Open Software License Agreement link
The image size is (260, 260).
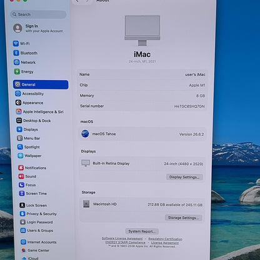[122, 238]
